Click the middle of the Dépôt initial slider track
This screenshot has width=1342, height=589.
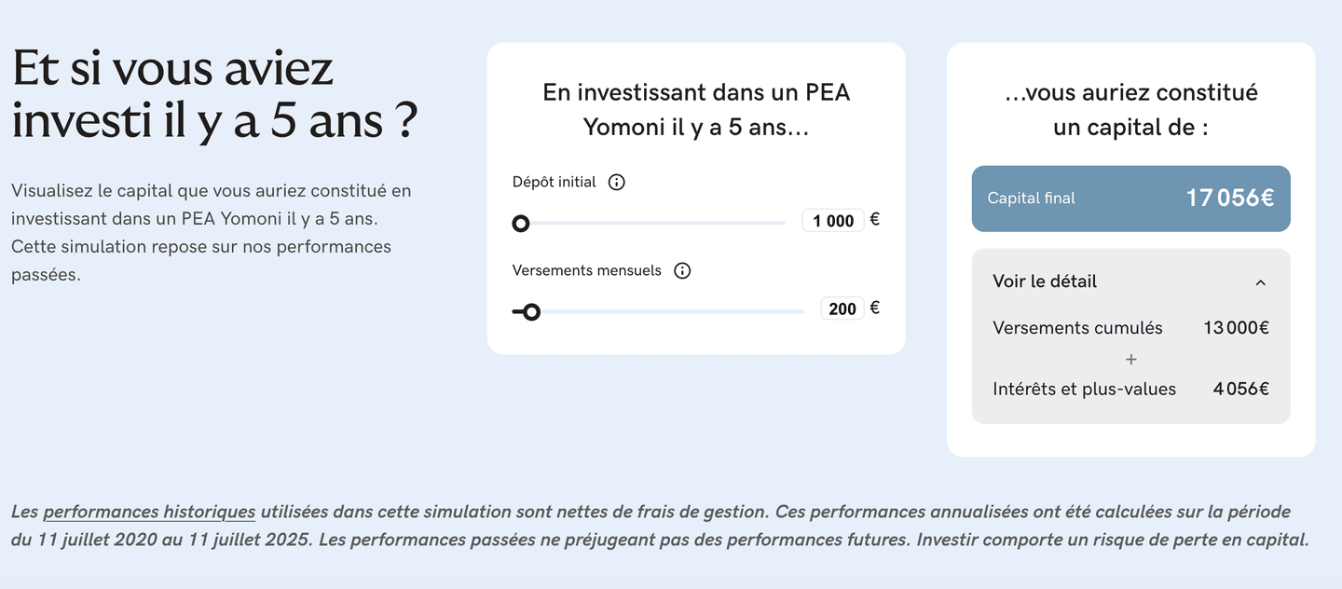pyautogui.click(x=652, y=224)
